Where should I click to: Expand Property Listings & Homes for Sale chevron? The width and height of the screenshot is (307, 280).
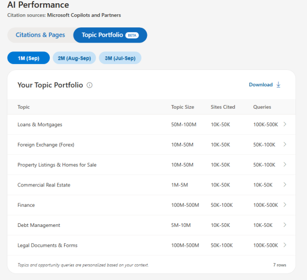click(285, 165)
